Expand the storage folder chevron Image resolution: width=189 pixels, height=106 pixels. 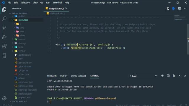[x=12, y=43]
